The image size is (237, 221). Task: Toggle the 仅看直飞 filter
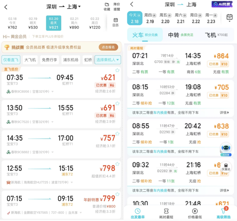pos(11,60)
